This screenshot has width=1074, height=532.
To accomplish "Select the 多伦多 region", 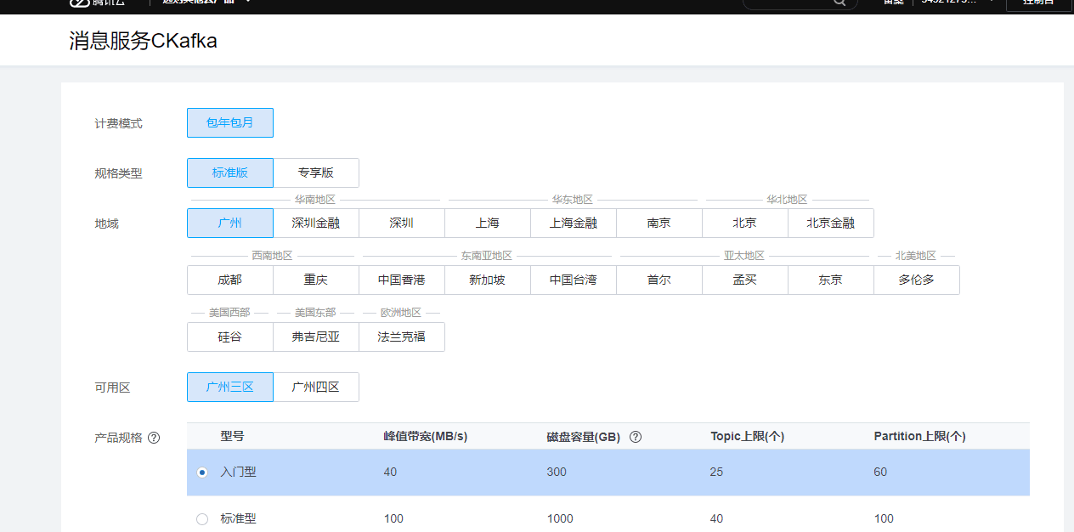I will [x=917, y=280].
